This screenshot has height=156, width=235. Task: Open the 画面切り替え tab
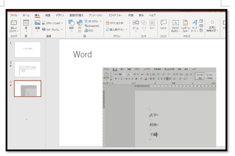[76, 15]
